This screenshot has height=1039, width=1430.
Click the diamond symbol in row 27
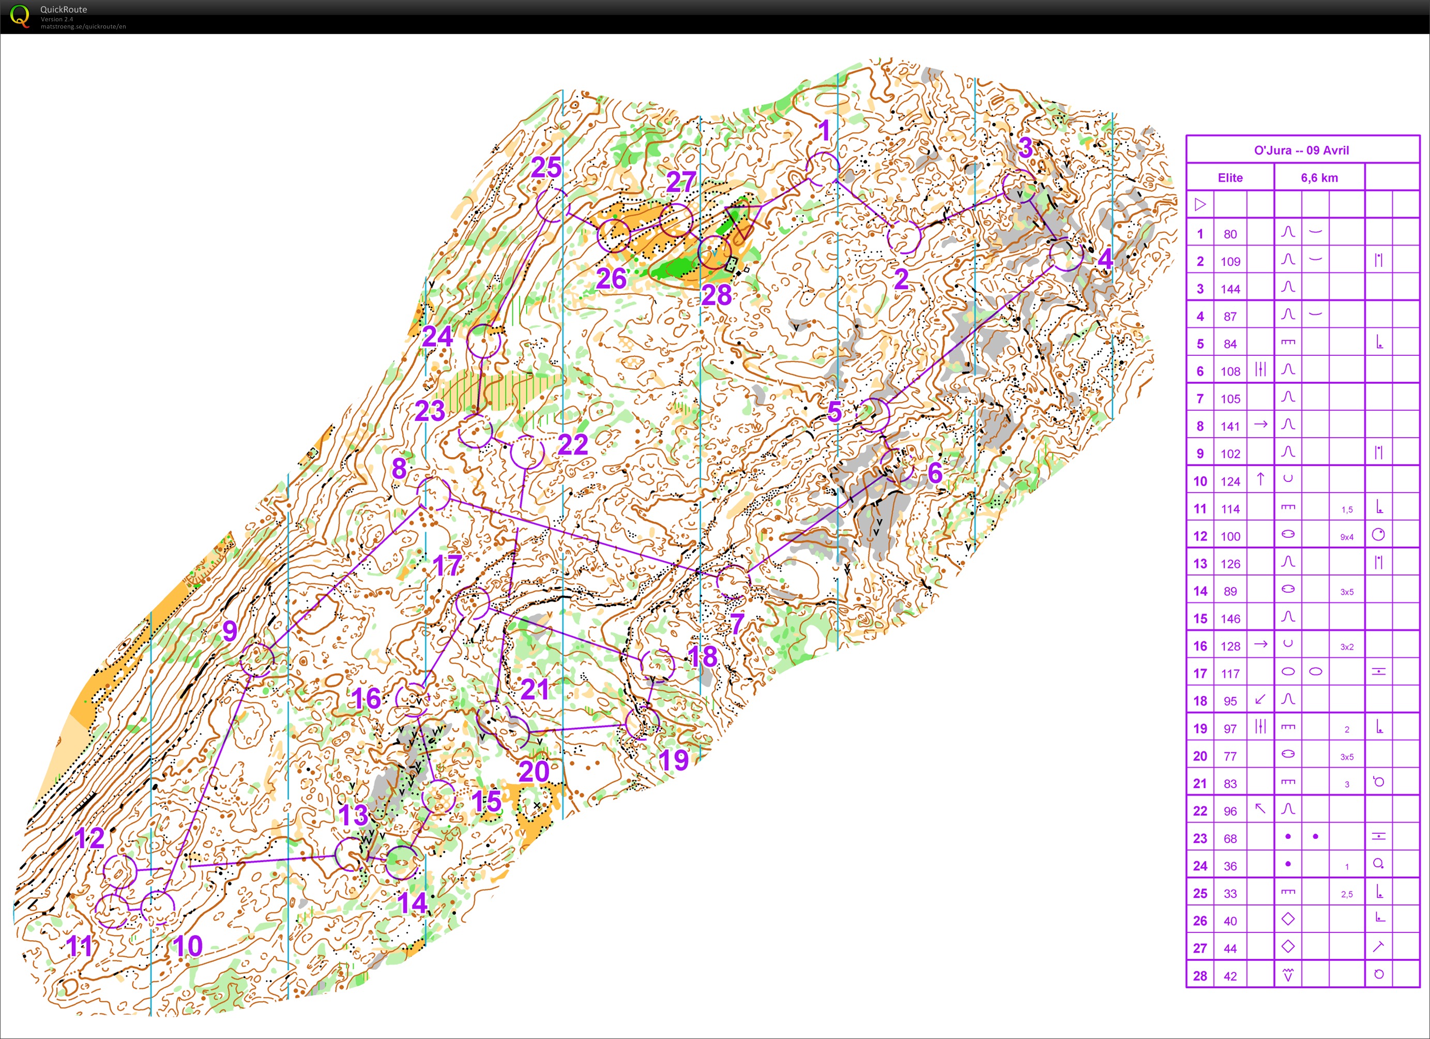1288,946
